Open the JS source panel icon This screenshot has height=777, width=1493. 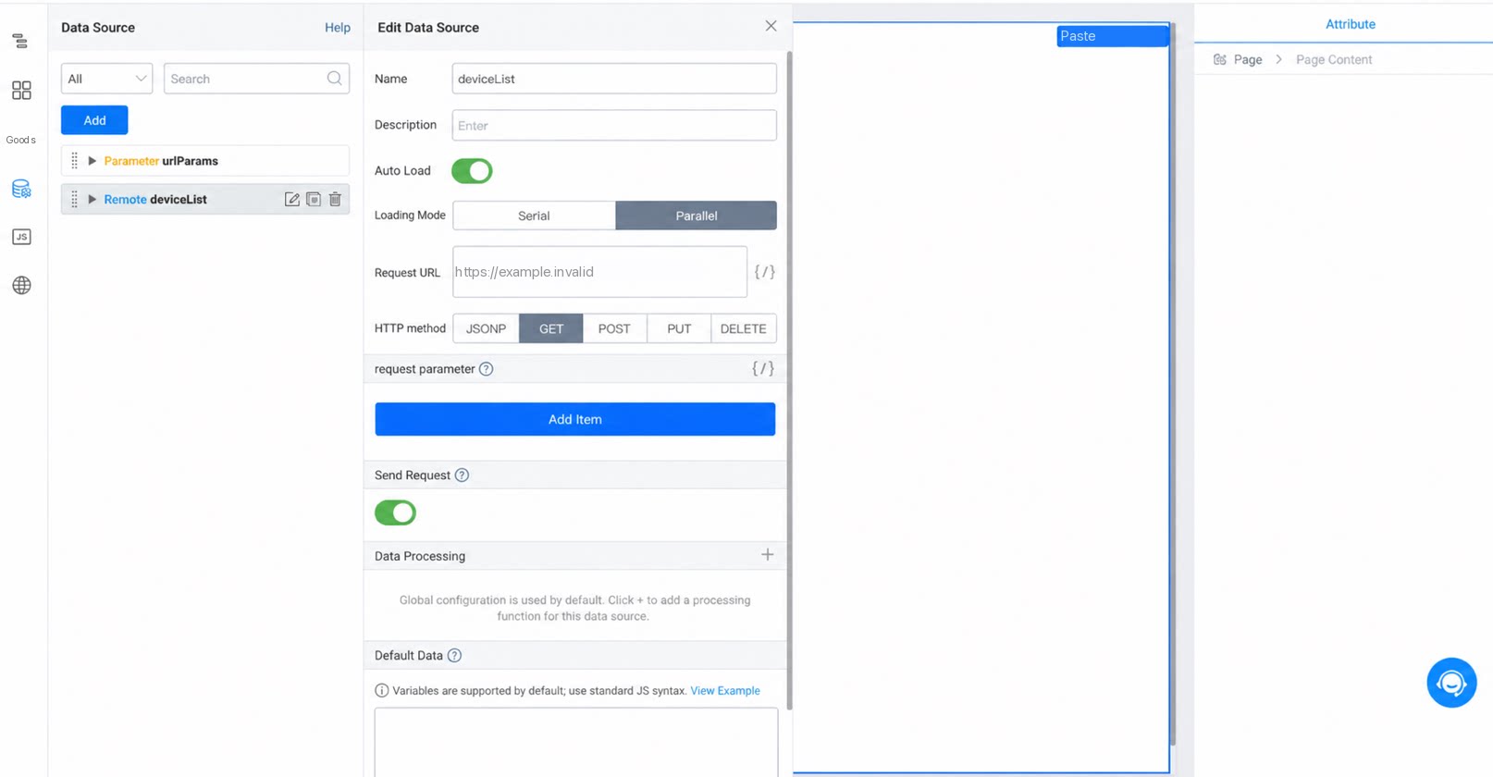21,237
